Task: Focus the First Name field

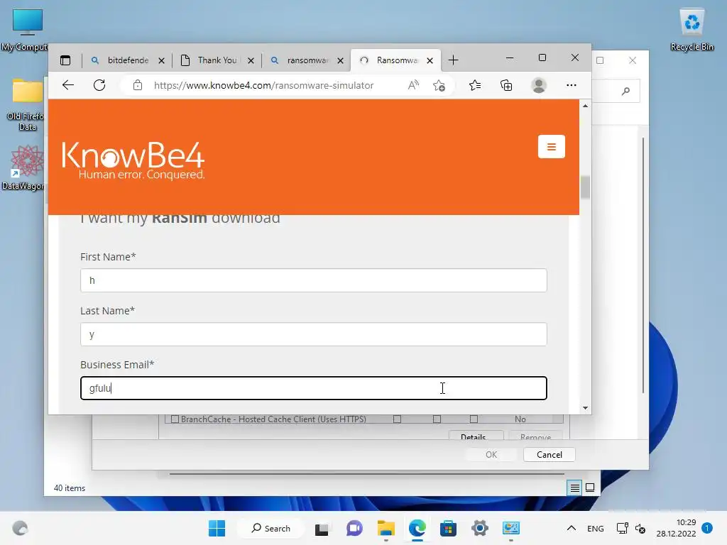Action: coord(313,280)
